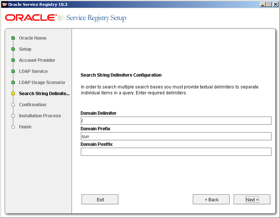This screenshot has height=218, width=280.
Task: Select the Domain Prefix text field
Action: pos(176,136)
